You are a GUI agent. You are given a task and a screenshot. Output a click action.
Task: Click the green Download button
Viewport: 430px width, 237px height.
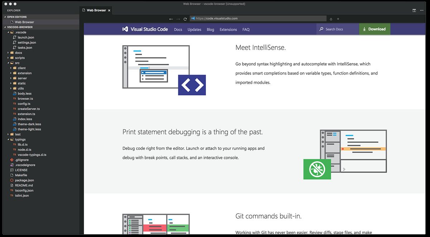pos(374,29)
